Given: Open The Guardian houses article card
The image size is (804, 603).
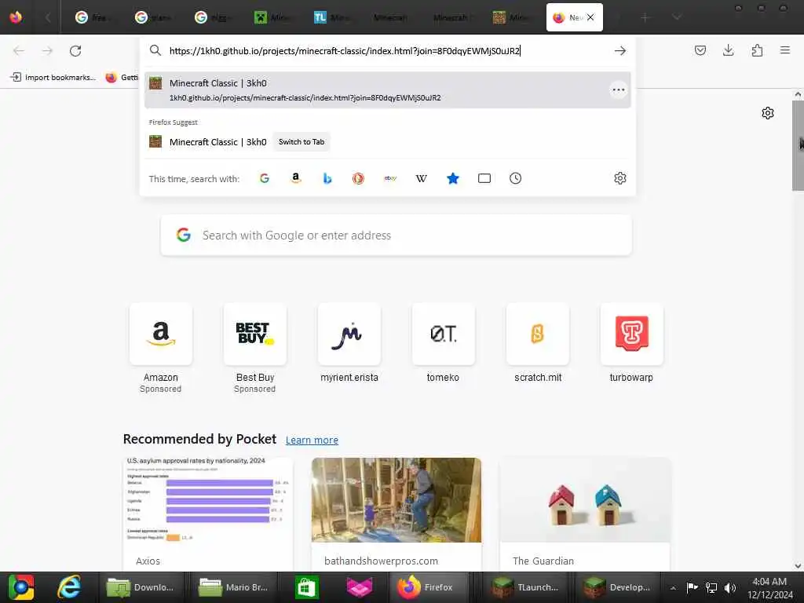Looking at the screenshot, I should 584,513.
